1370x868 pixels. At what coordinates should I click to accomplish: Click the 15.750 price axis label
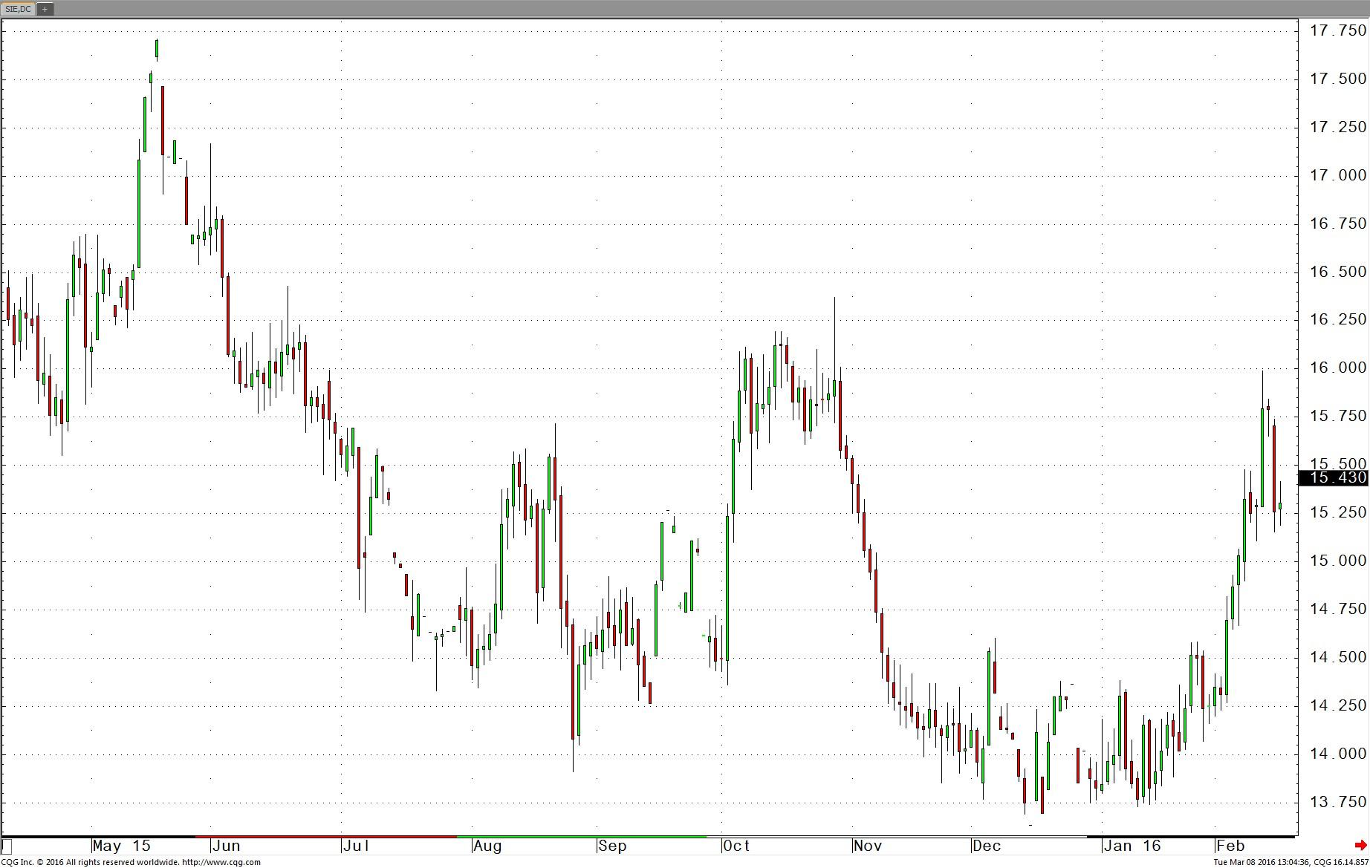(x=1337, y=416)
